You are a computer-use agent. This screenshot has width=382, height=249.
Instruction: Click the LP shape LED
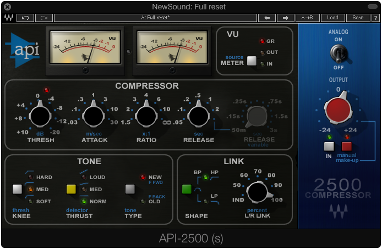(206, 202)
